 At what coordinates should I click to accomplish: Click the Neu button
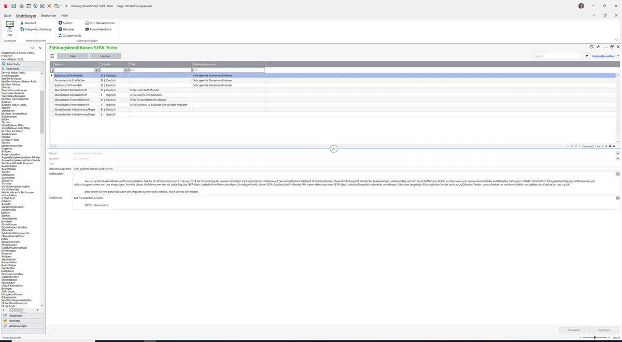(x=73, y=56)
